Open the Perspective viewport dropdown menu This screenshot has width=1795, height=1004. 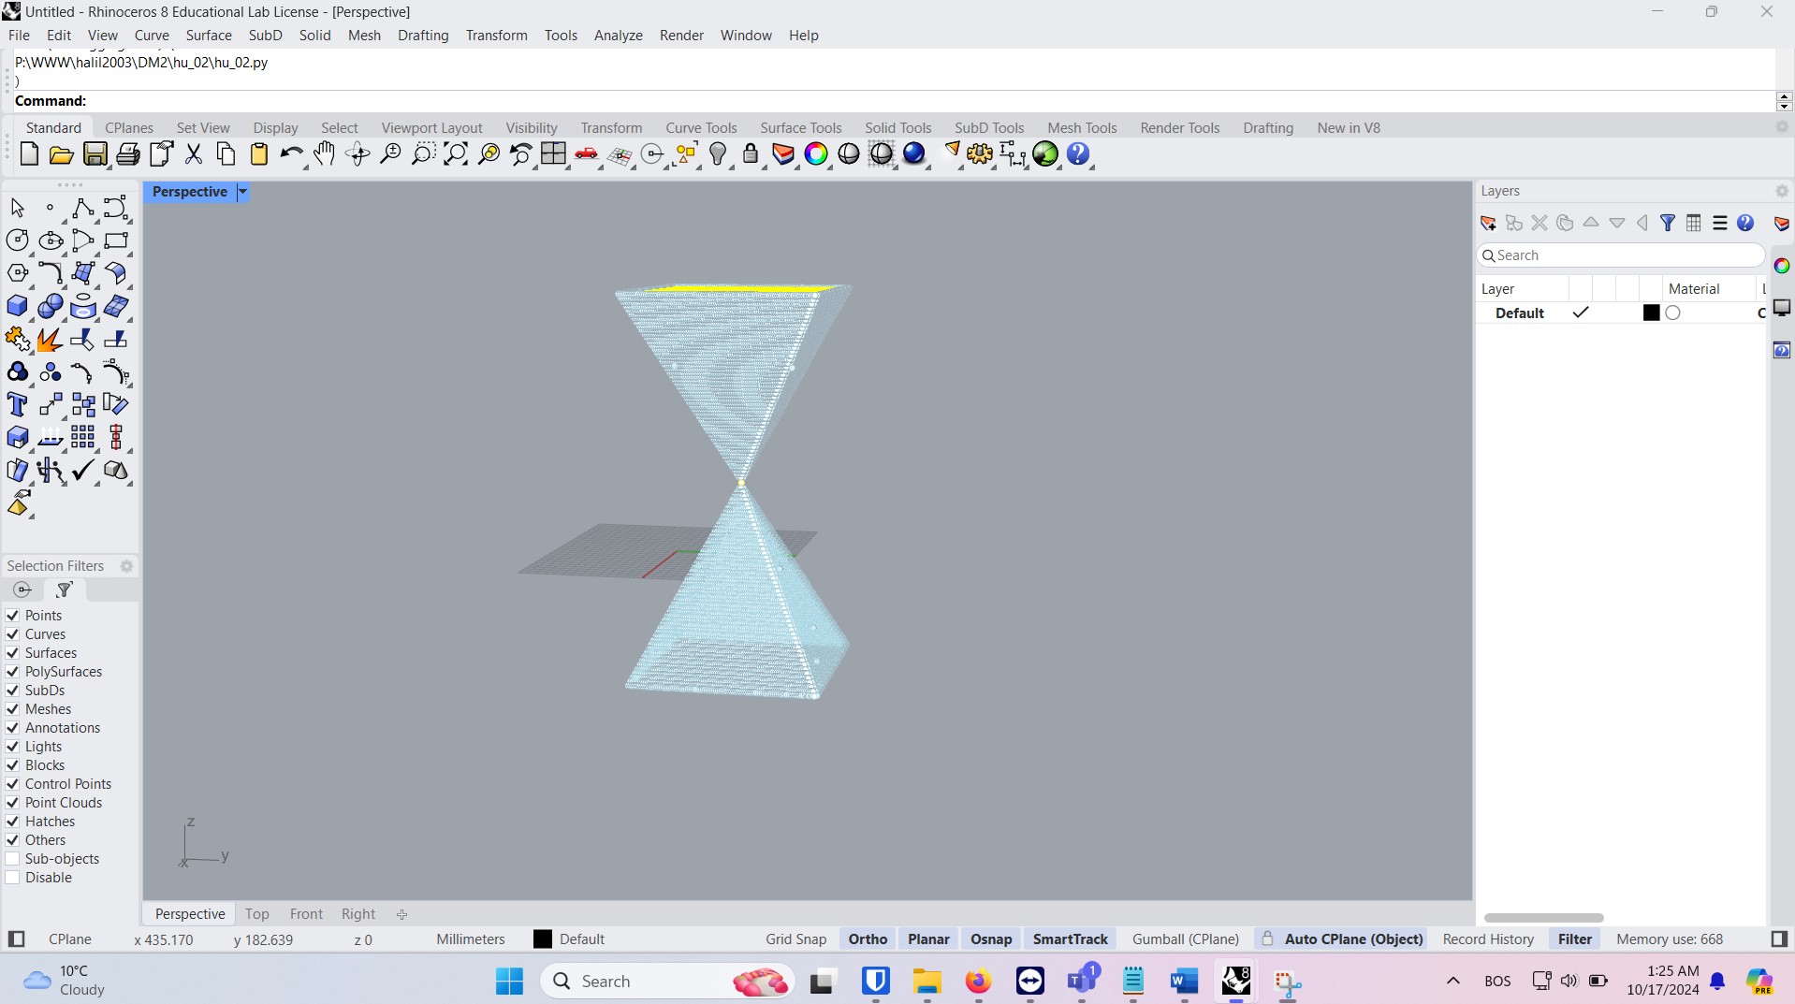(x=242, y=192)
